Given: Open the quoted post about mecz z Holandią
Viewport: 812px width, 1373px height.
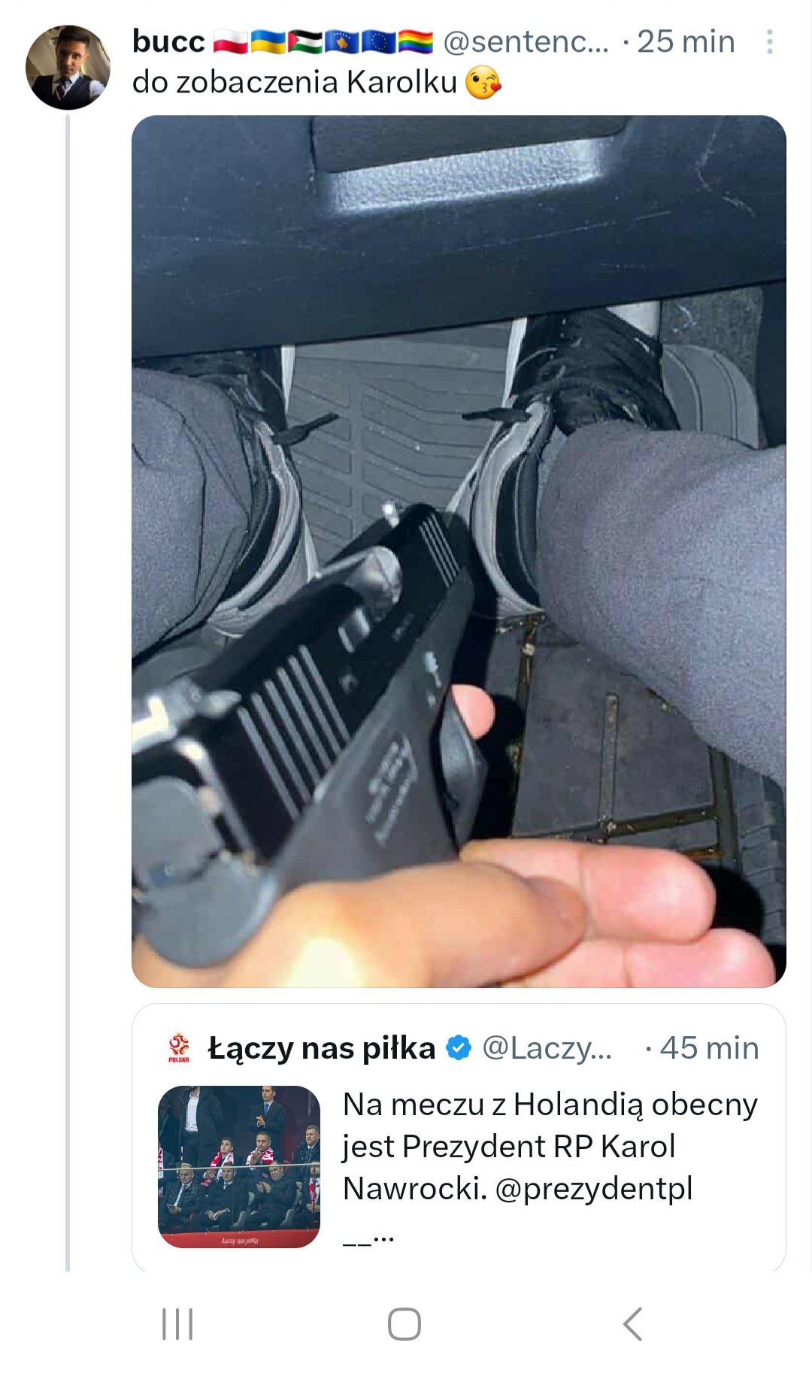Looking at the screenshot, I should pyautogui.click(x=459, y=1138).
